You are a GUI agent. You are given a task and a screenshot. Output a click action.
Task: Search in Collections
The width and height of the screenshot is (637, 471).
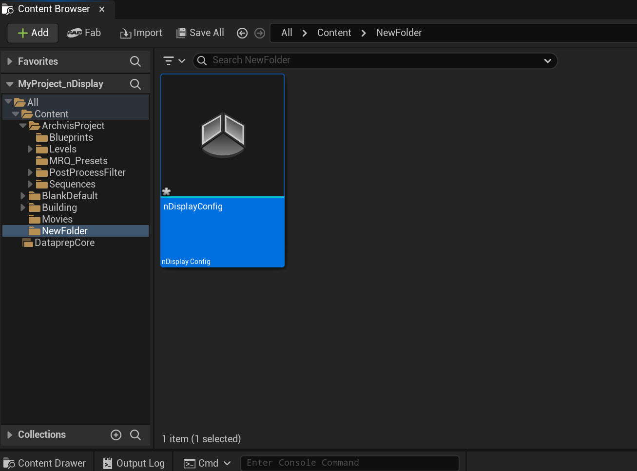(135, 435)
